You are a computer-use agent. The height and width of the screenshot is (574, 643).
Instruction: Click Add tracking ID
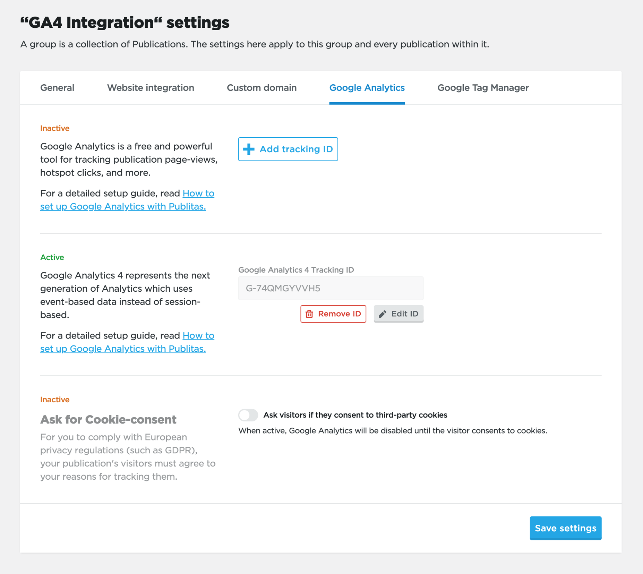click(288, 149)
